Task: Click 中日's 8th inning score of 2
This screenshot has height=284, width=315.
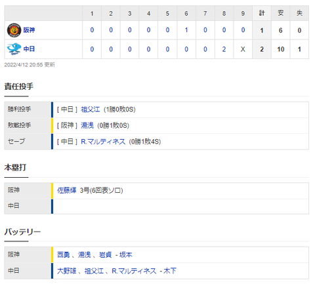Action: click(224, 49)
